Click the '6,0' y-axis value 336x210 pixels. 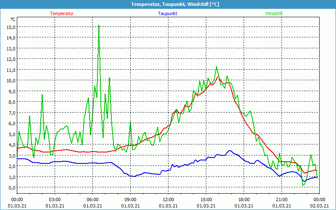coord(12,123)
